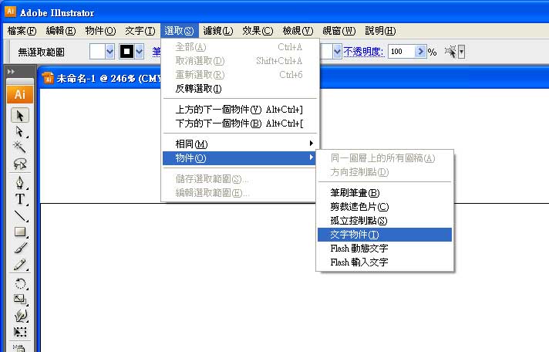Screen dimensions: 549x352
Task: Open the 編輯(E) menu
Action: (61, 31)
